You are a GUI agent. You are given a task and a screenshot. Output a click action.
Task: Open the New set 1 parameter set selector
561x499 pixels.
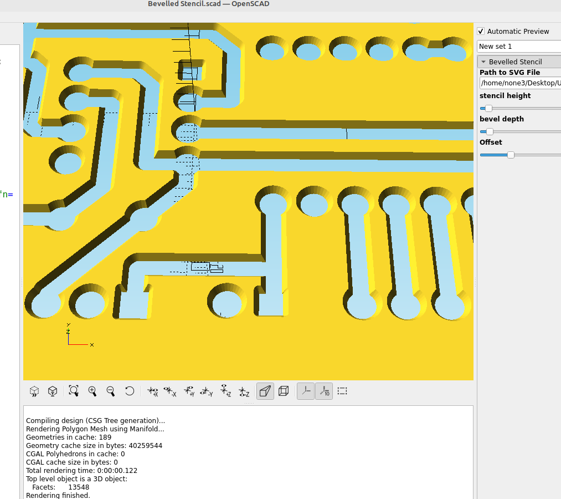coord(519,46)
